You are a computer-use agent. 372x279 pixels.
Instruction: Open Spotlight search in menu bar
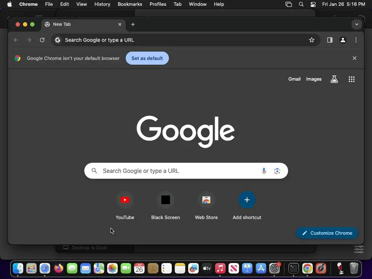301,4
